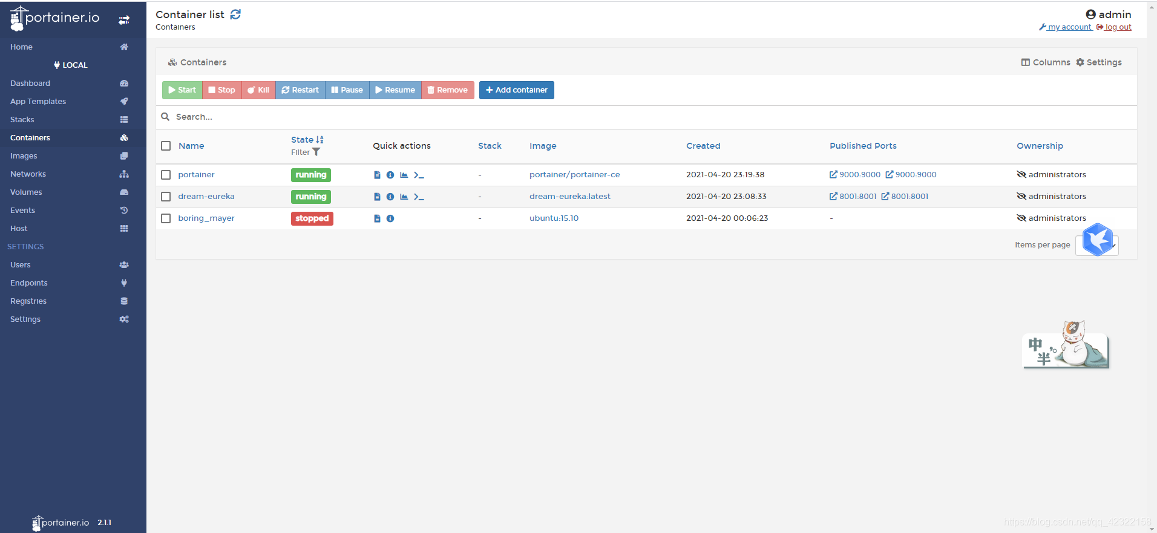Open stats chart icon for portainer container
Image resolution: width=1157 pixels, height=533 pixels.
(x=404, y=175)
